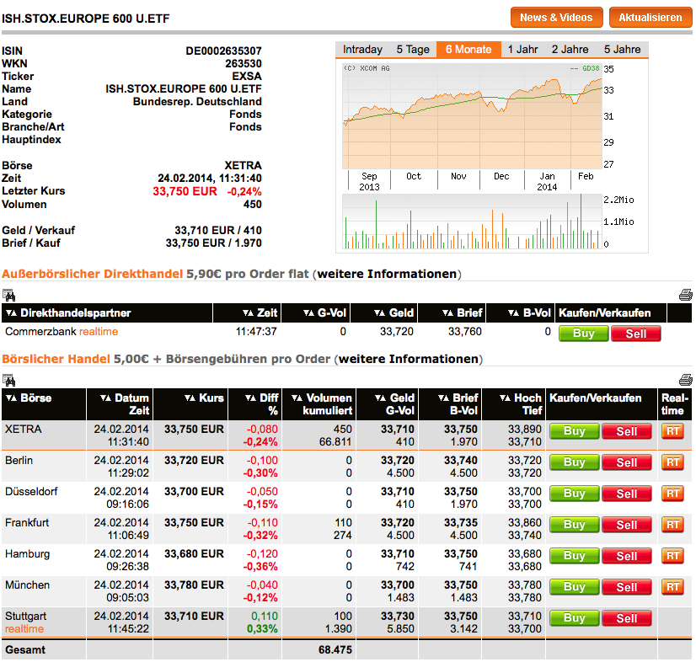This screenshot has height=662, width=696.
Task: Click the Ticker value EXSA
Action: point(247,77)
